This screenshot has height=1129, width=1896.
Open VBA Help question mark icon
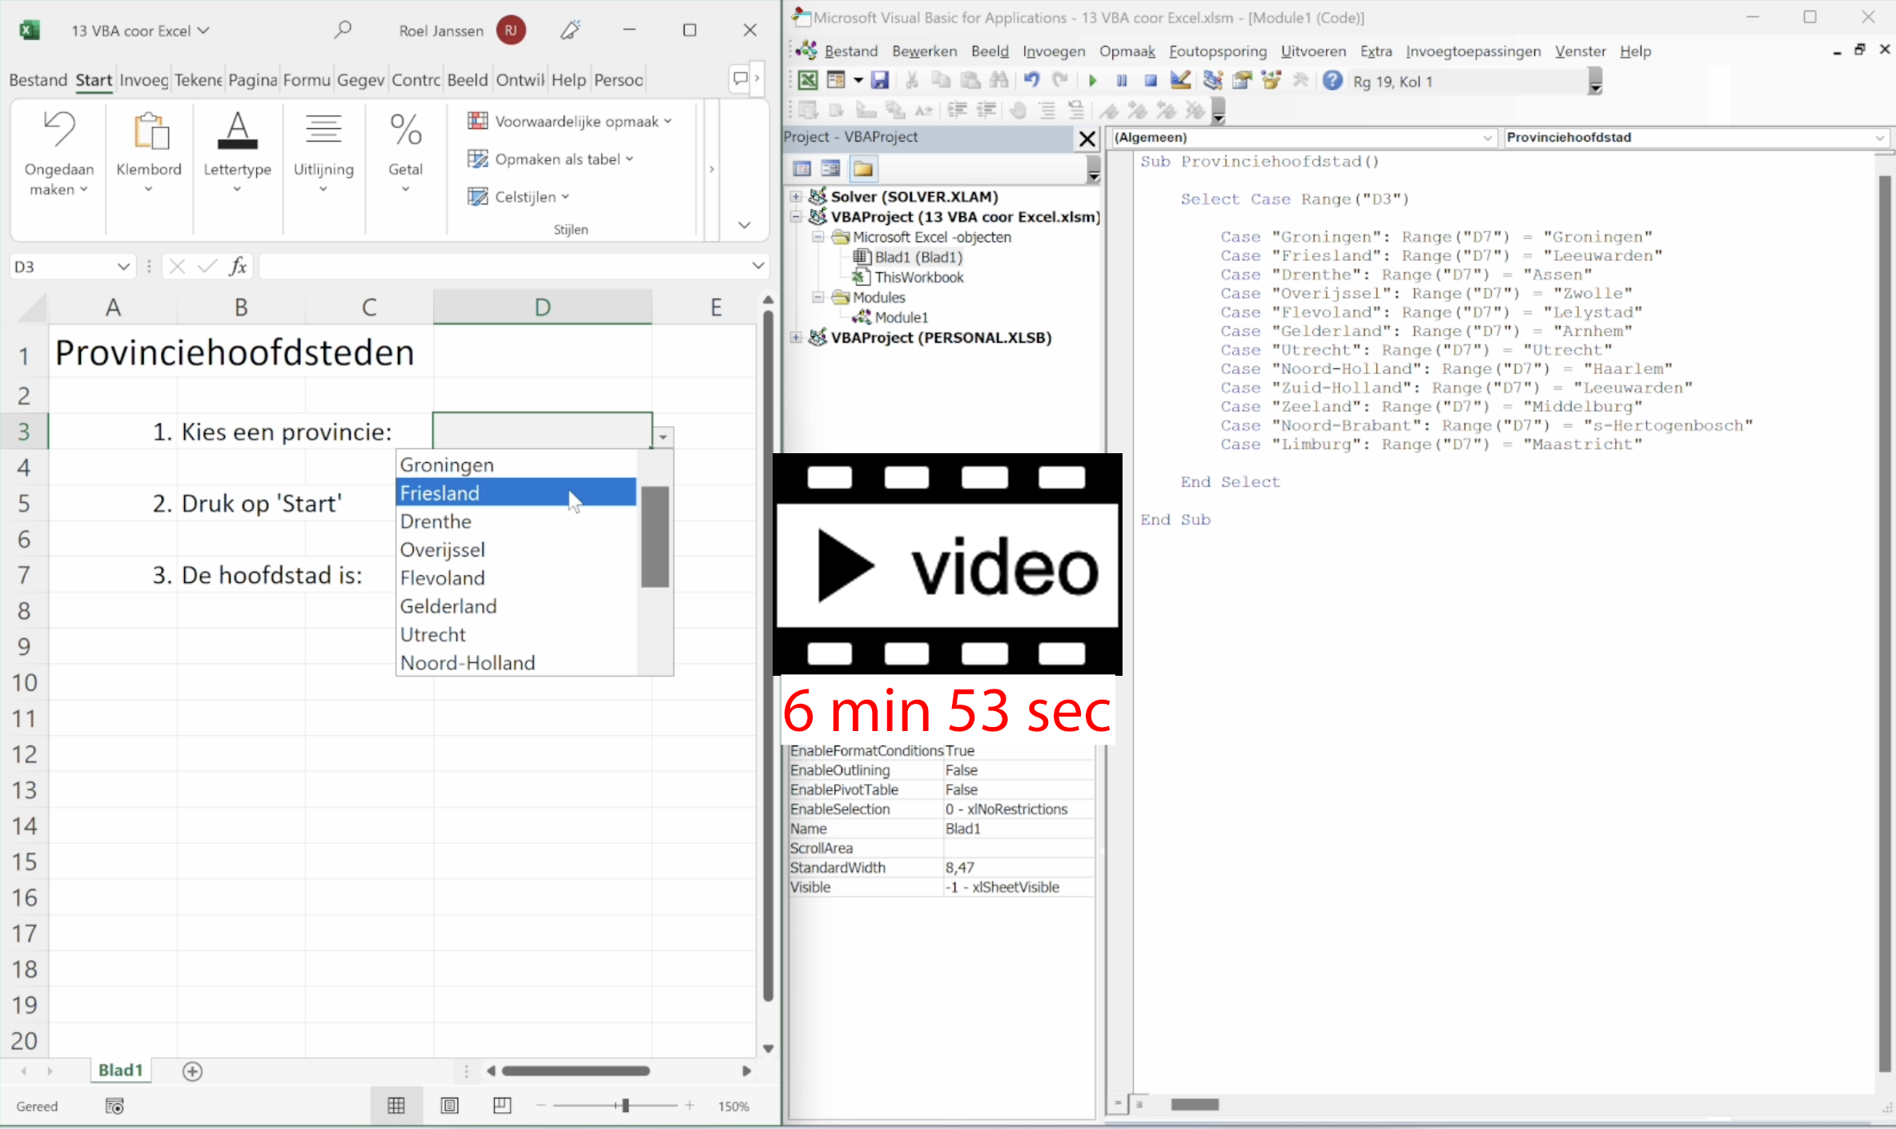pyautogui.click(x=1332, y=81)
